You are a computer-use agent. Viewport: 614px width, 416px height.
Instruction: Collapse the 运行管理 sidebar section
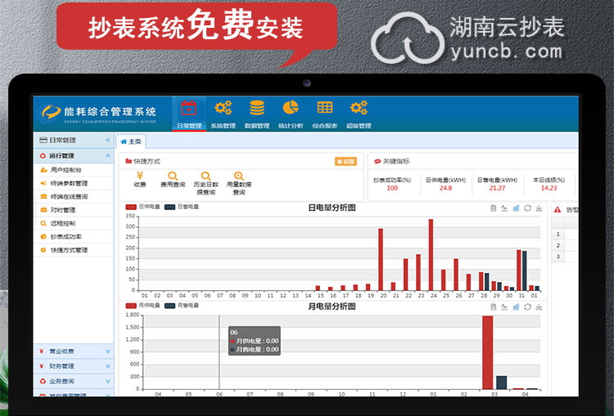pyautogui.click(x=108, y=155)
